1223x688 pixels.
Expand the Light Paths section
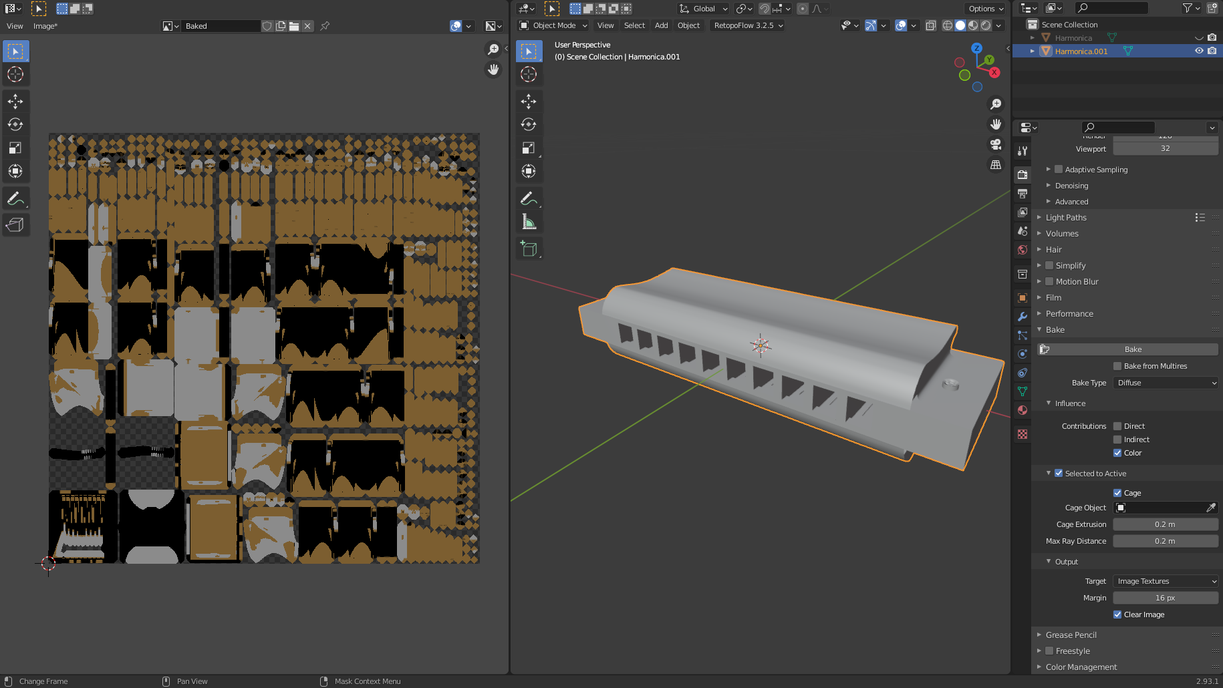click(x=1067, y=217)
